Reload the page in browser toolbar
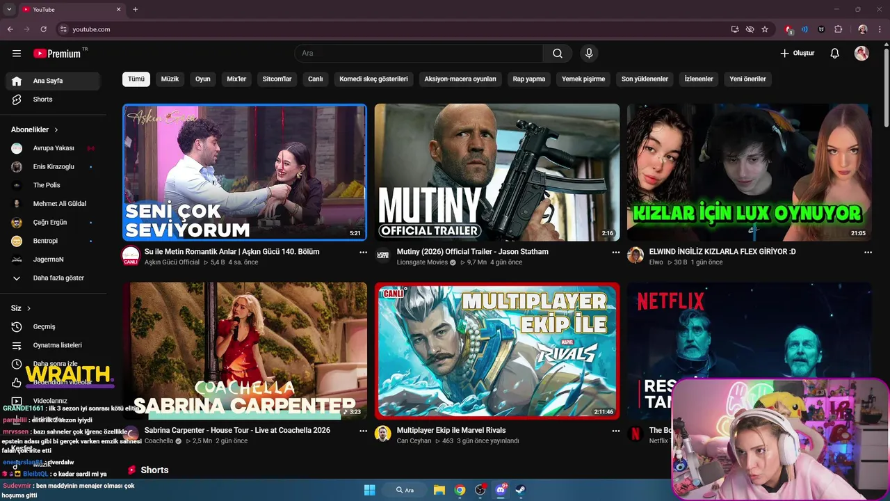The image size is (890, 501). tap(43, 29)
